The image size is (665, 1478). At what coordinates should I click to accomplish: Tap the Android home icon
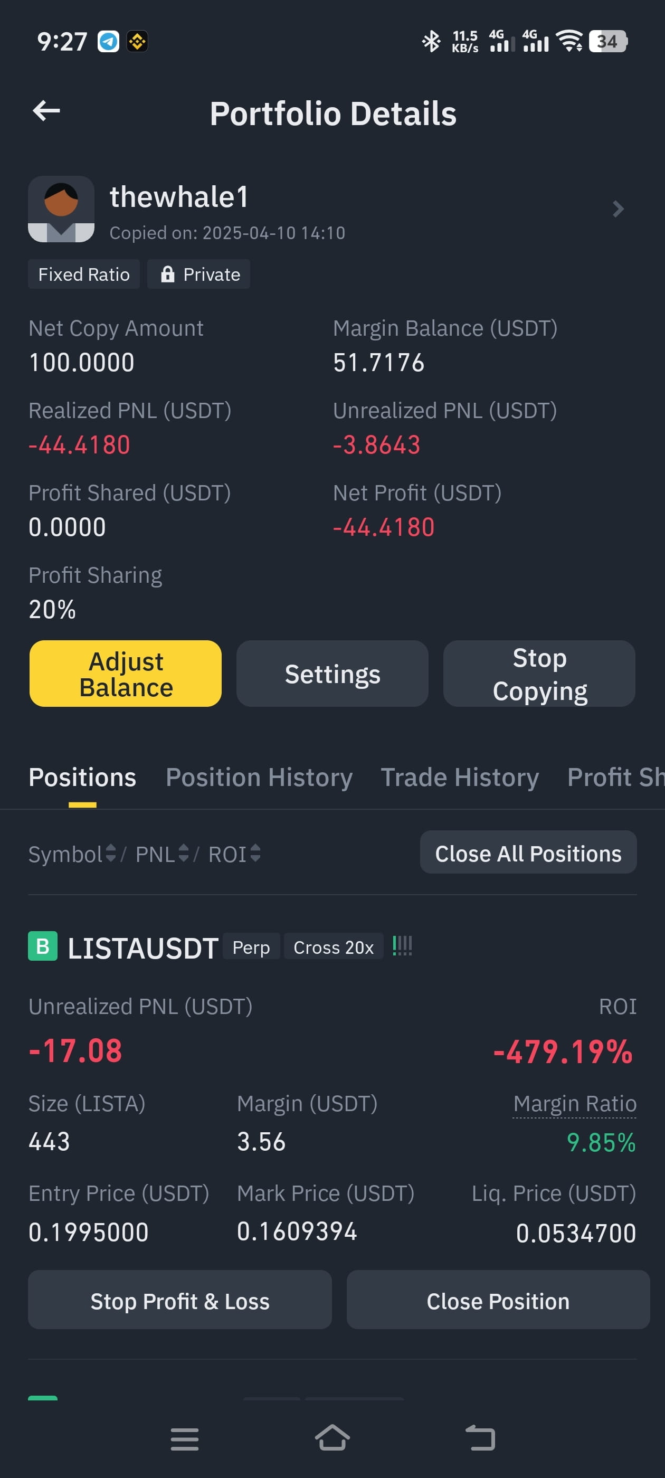click(332, 1438)
